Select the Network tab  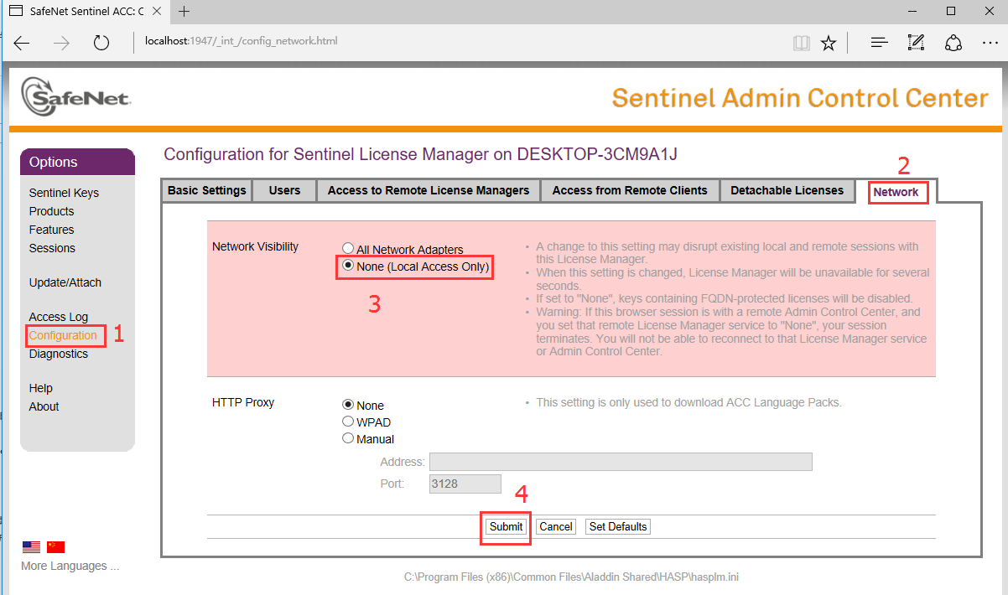896,192
